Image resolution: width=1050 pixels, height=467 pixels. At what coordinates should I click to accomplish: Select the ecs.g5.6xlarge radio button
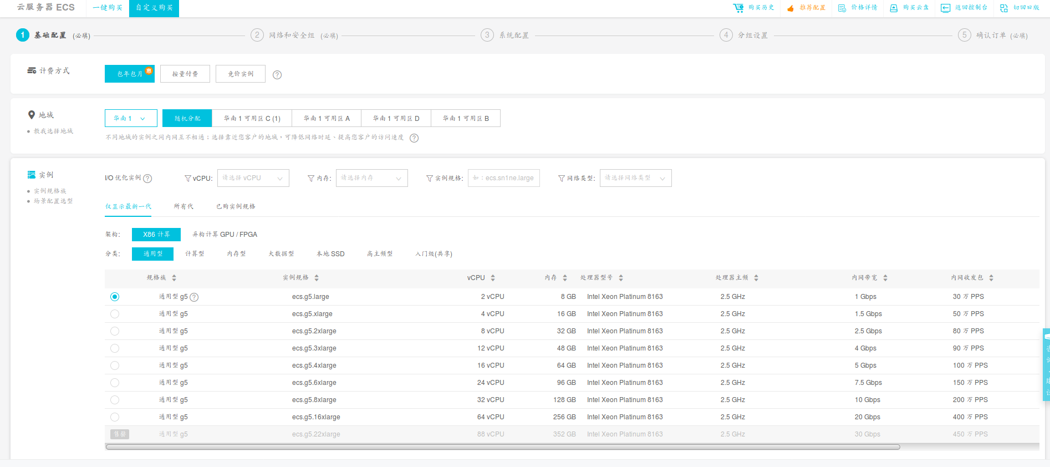click(115, 383)
